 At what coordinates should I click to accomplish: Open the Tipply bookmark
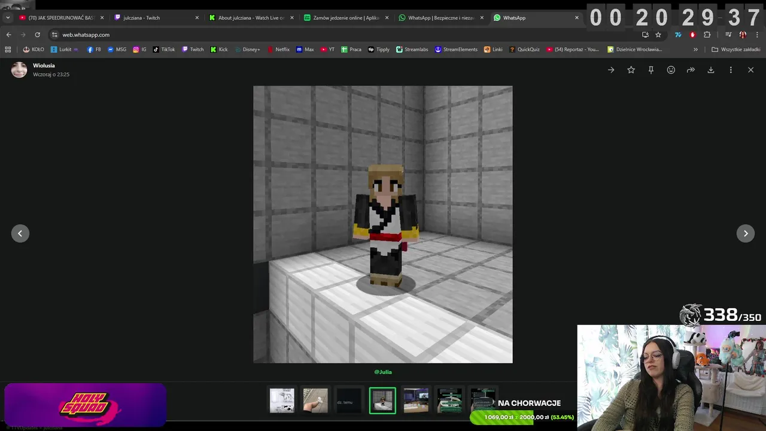click(x=379, y=50)
